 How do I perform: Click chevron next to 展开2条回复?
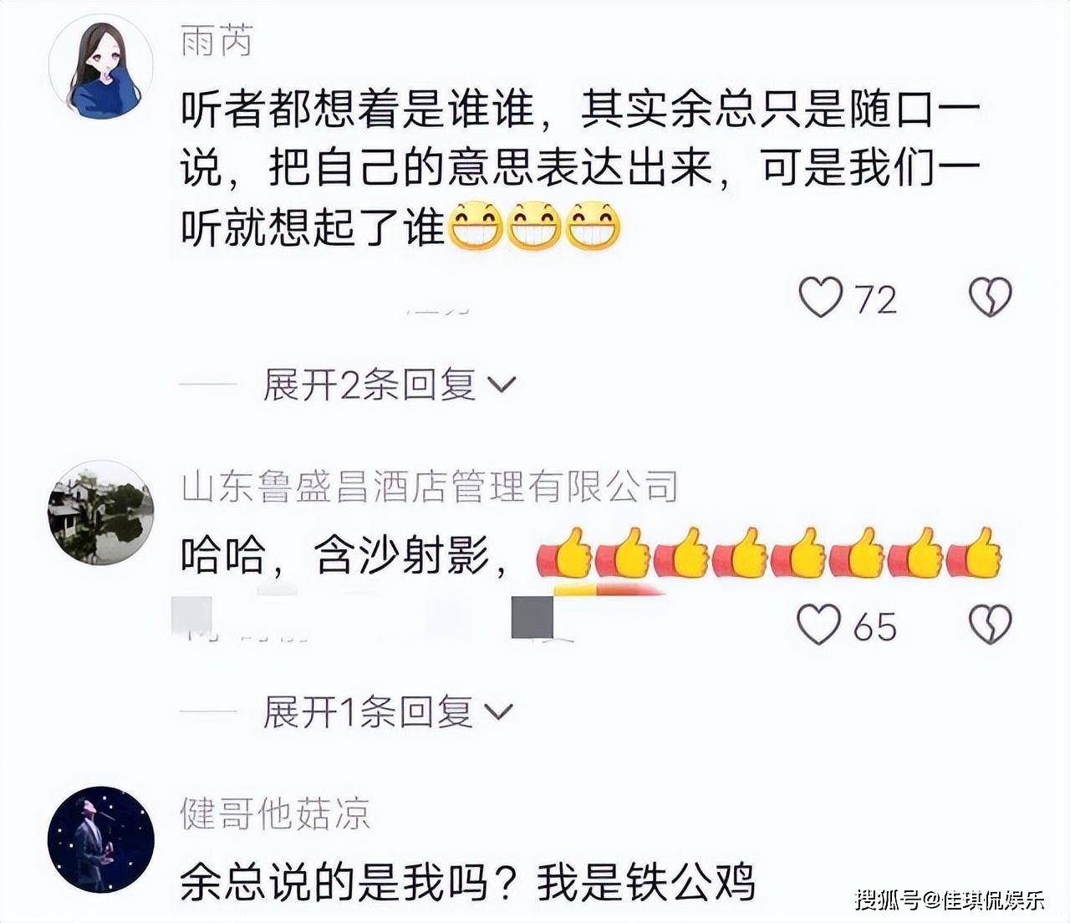tap(501, 386)
